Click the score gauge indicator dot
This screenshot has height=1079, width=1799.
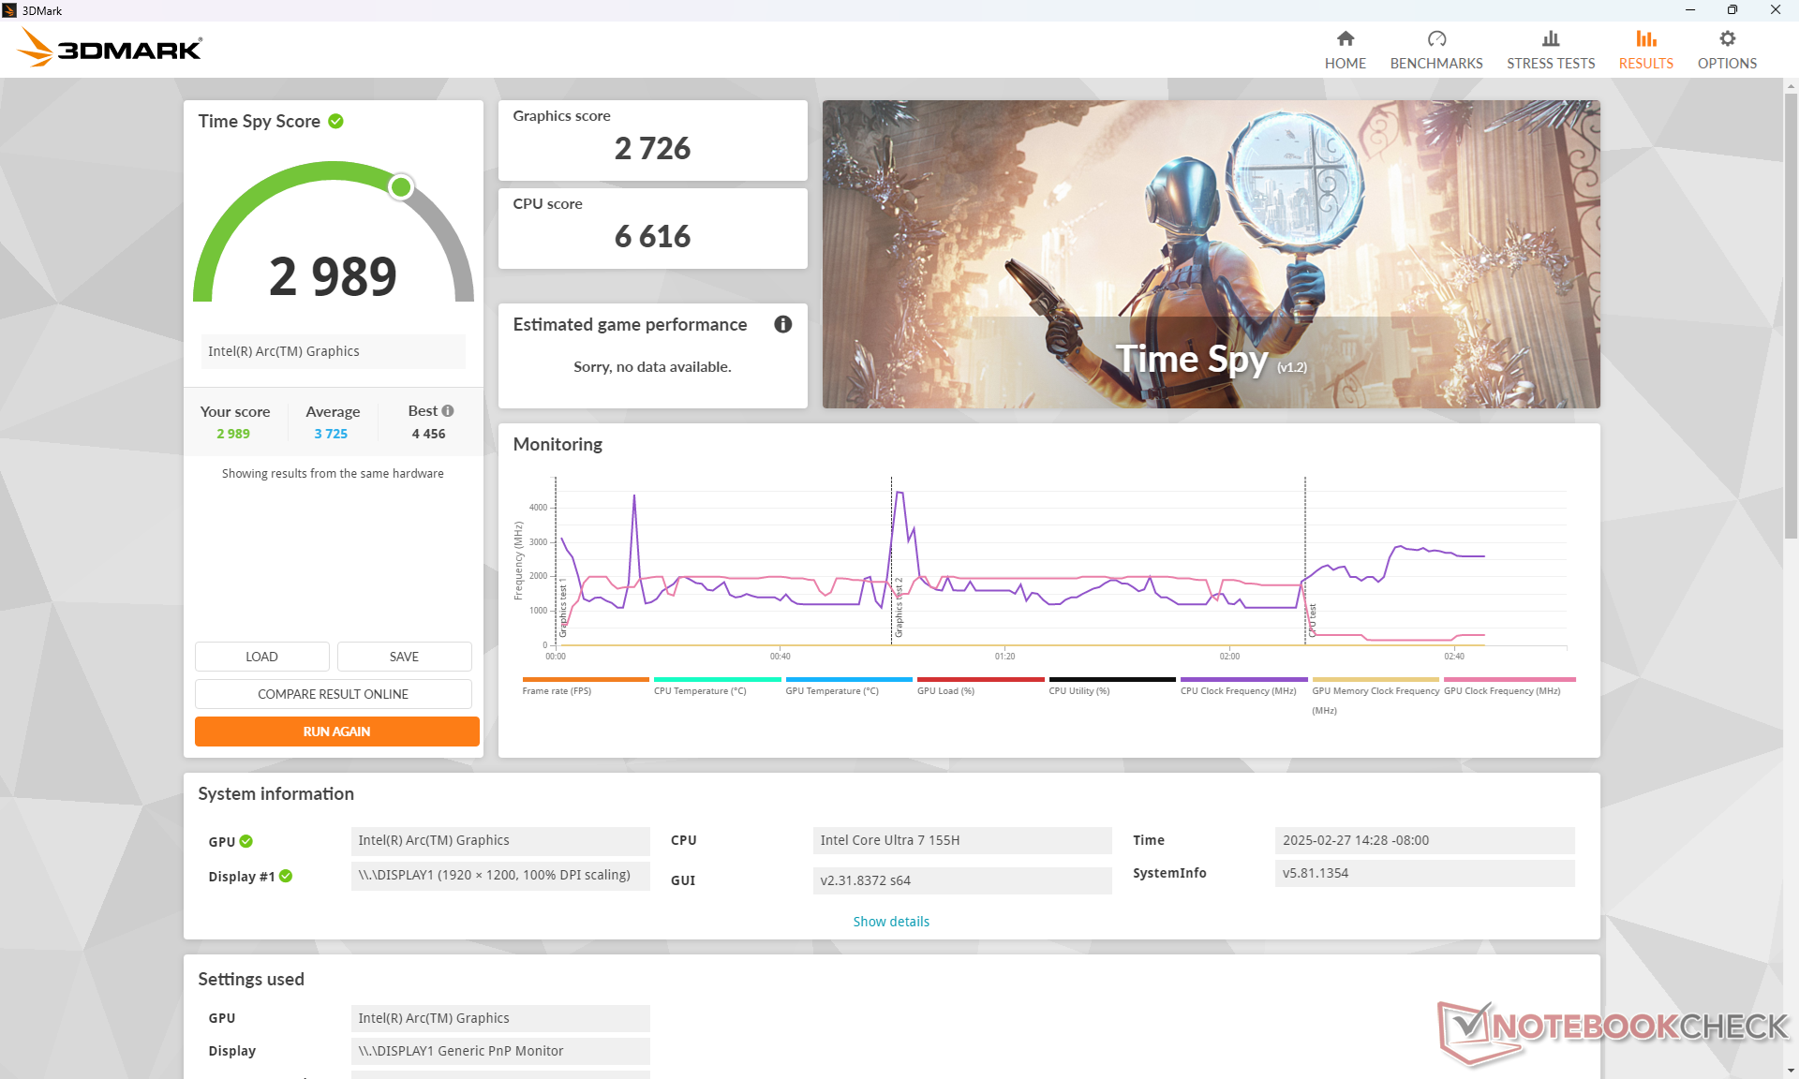click(401, 187)
